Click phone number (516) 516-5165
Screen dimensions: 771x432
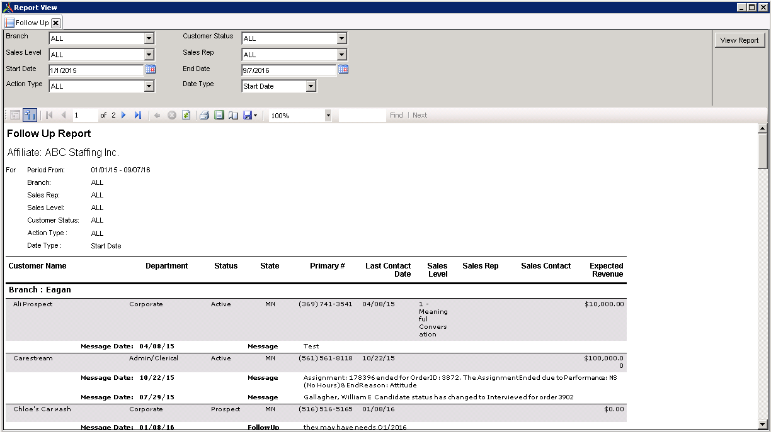(x=326, y=409)
